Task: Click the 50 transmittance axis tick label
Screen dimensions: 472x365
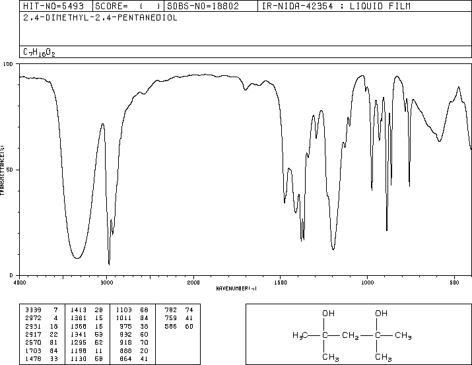Action: coord(10,170)
